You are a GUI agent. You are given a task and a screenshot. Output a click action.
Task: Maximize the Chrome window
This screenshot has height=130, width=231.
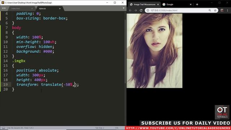point(219,3)
